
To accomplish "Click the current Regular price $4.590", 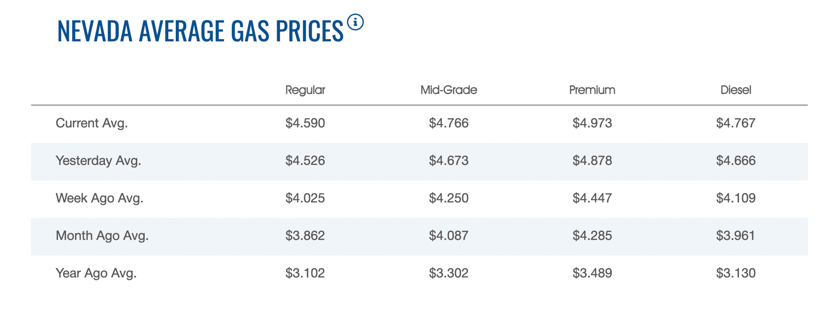I will pyautogui.click(x=305, y=123).
